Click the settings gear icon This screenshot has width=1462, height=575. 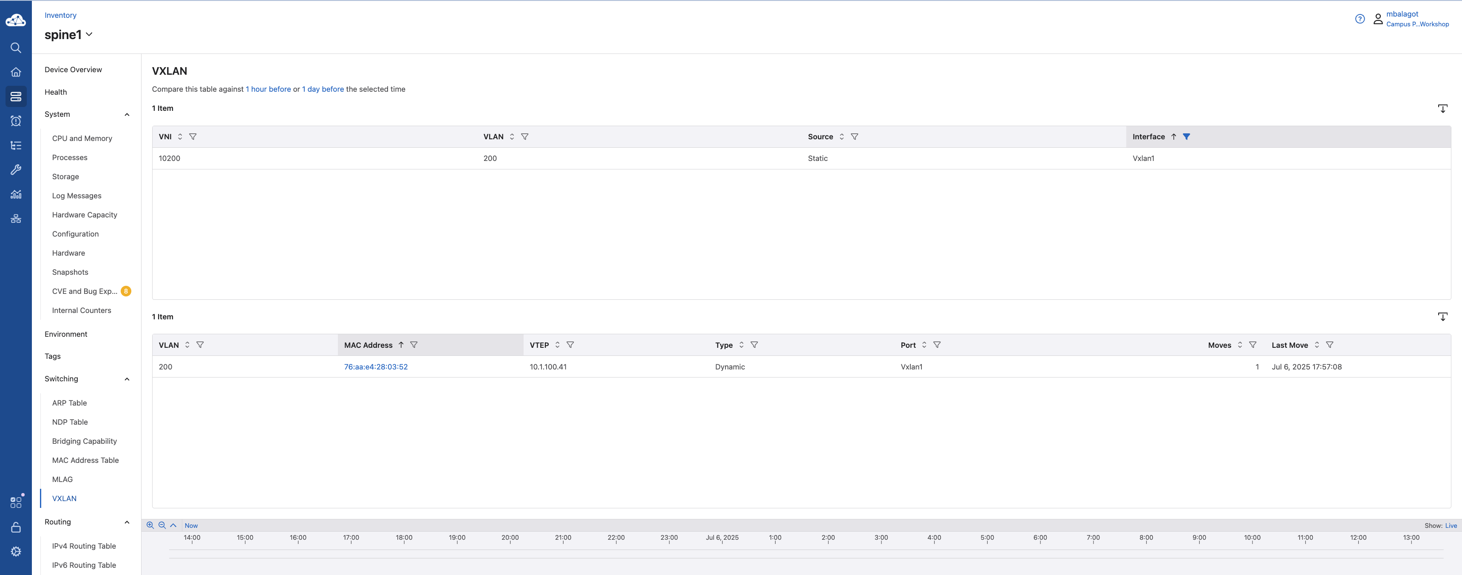click(16, 551)
